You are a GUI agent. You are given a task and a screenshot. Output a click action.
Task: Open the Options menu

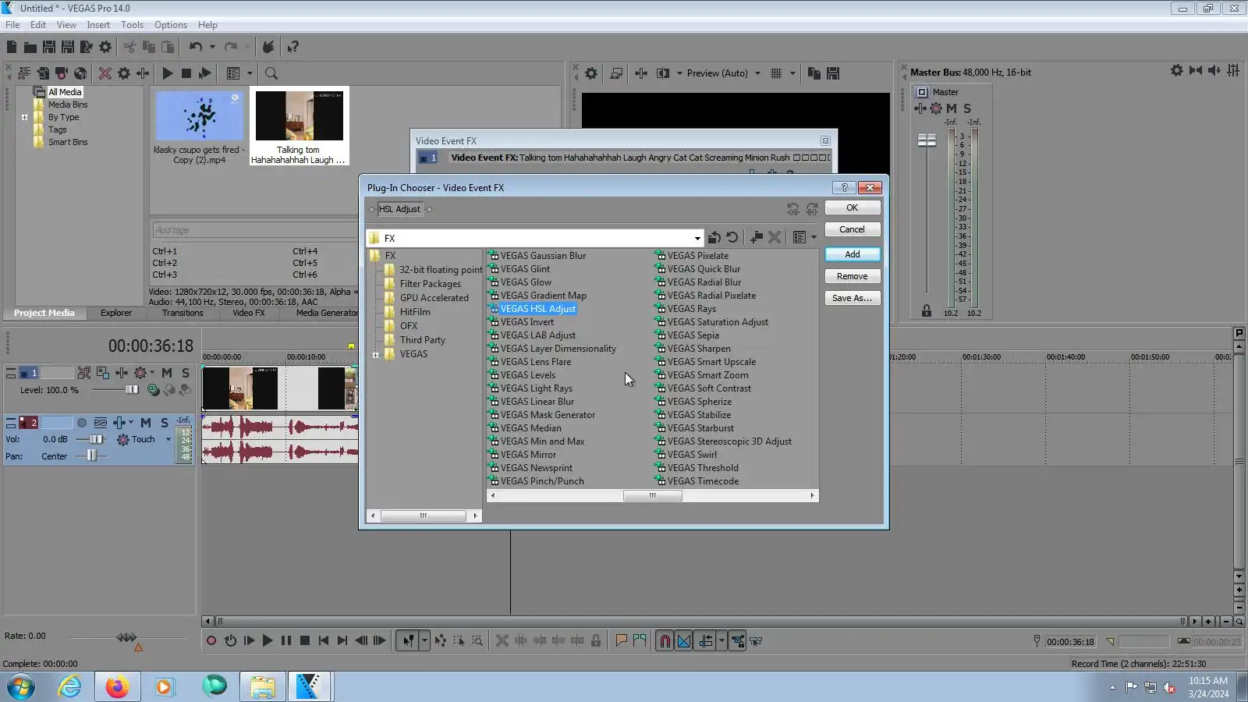pyautogui.click(x=171, y=25)
